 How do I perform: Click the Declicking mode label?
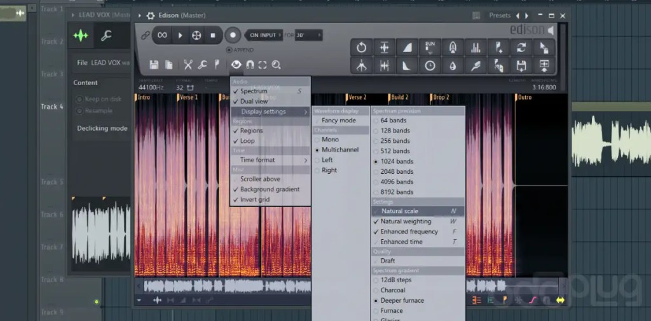(102, 128)
